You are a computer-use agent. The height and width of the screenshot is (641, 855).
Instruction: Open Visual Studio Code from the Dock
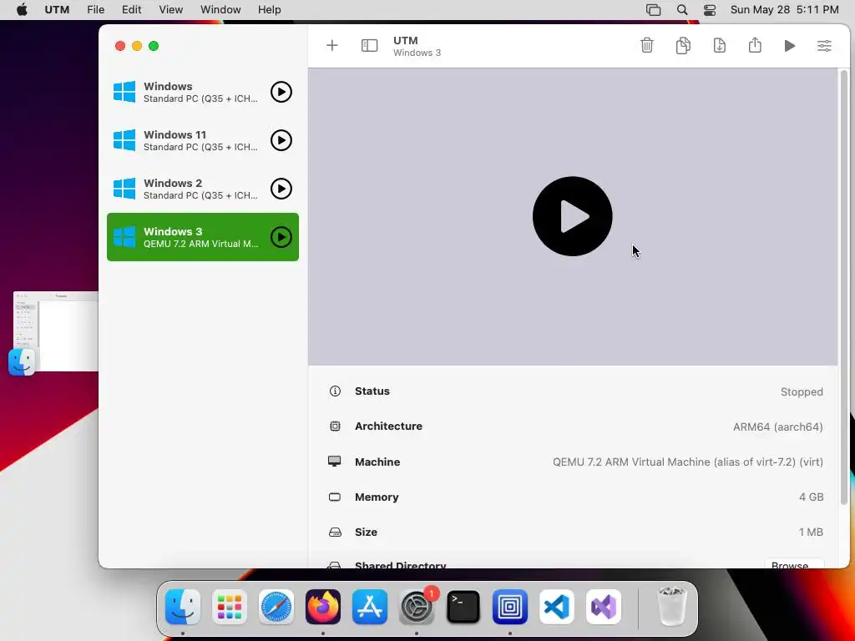(x=557, y=607)
